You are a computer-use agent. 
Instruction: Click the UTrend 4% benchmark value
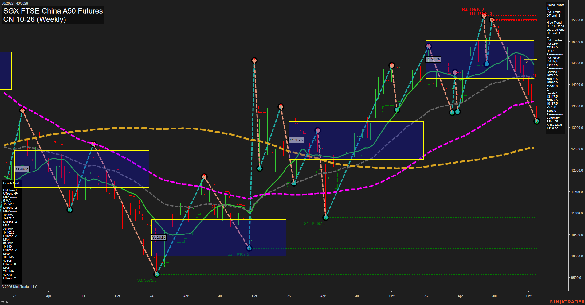11,194
